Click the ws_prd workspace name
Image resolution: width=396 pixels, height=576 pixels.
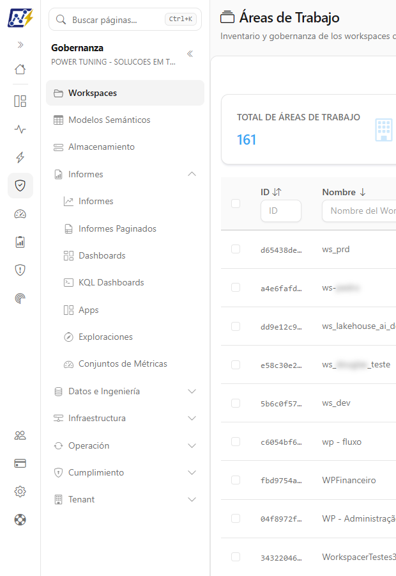pos(336,249)
